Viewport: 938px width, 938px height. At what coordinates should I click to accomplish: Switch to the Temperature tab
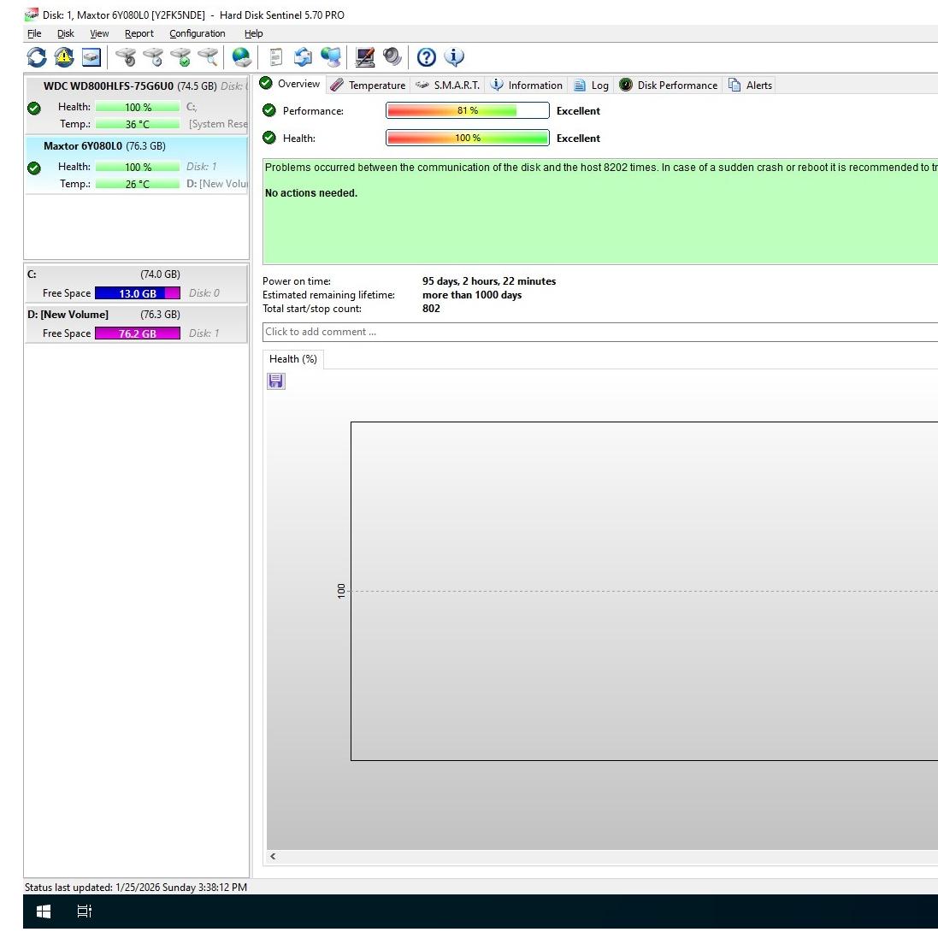tap(369, 85)
